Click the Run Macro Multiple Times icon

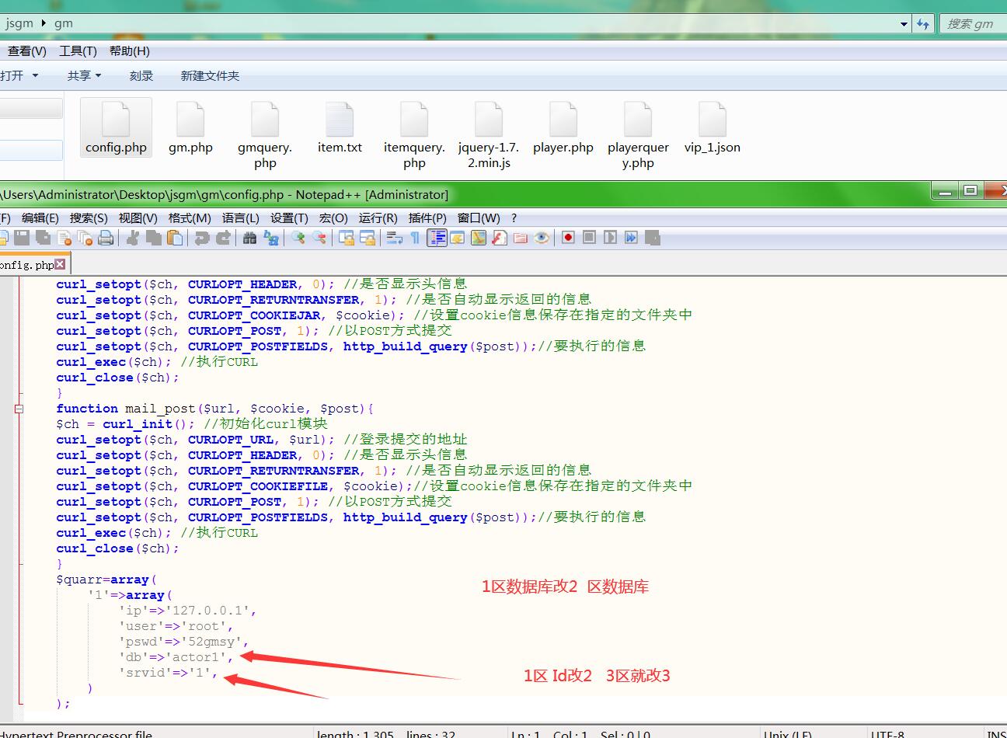click(631, 238)
